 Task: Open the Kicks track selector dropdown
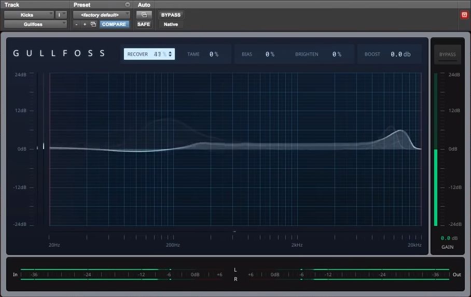tap(29, 15)
